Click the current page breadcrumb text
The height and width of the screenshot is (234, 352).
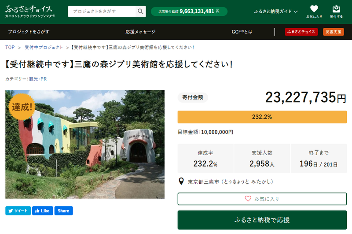[x=133, y=48]
